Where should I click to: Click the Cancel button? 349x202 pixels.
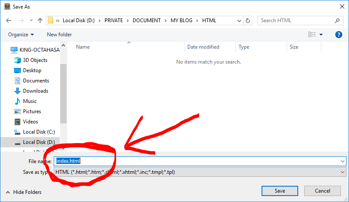point(322,191)
